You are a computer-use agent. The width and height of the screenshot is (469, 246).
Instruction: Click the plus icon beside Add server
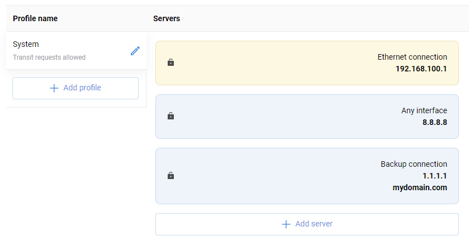coord(286,224)
